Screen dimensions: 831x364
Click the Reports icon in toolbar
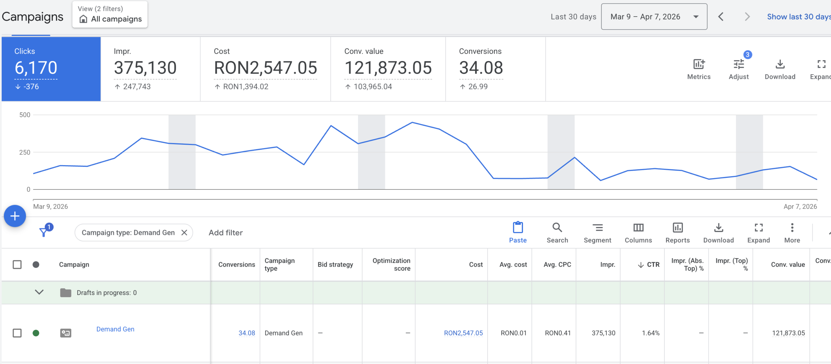(677, 228)
